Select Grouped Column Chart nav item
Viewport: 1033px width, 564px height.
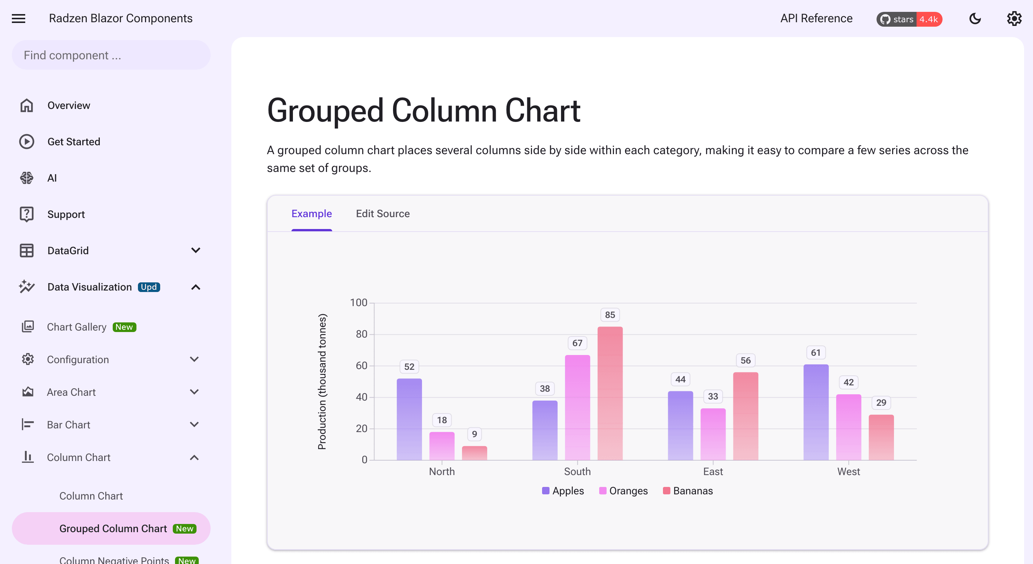111,528
